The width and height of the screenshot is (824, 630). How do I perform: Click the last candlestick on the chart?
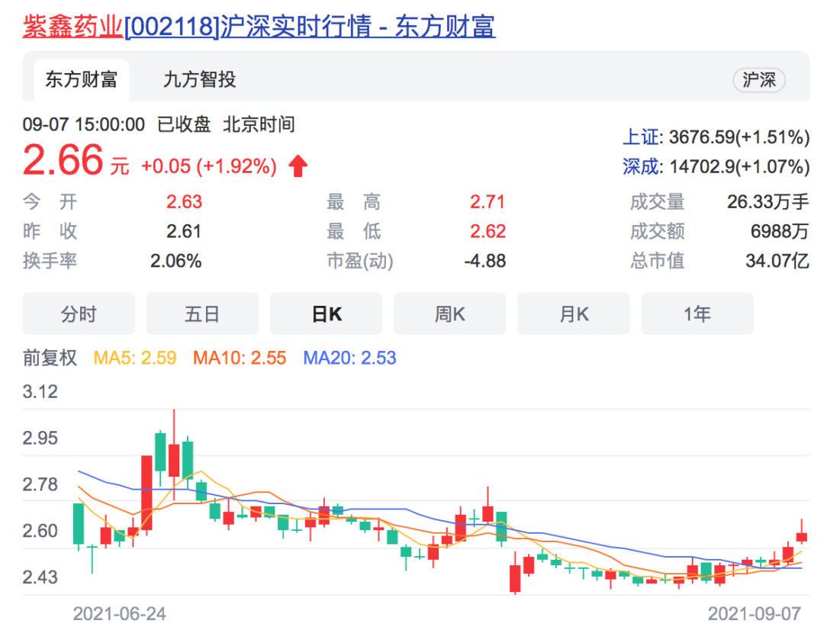click(801, 536)
